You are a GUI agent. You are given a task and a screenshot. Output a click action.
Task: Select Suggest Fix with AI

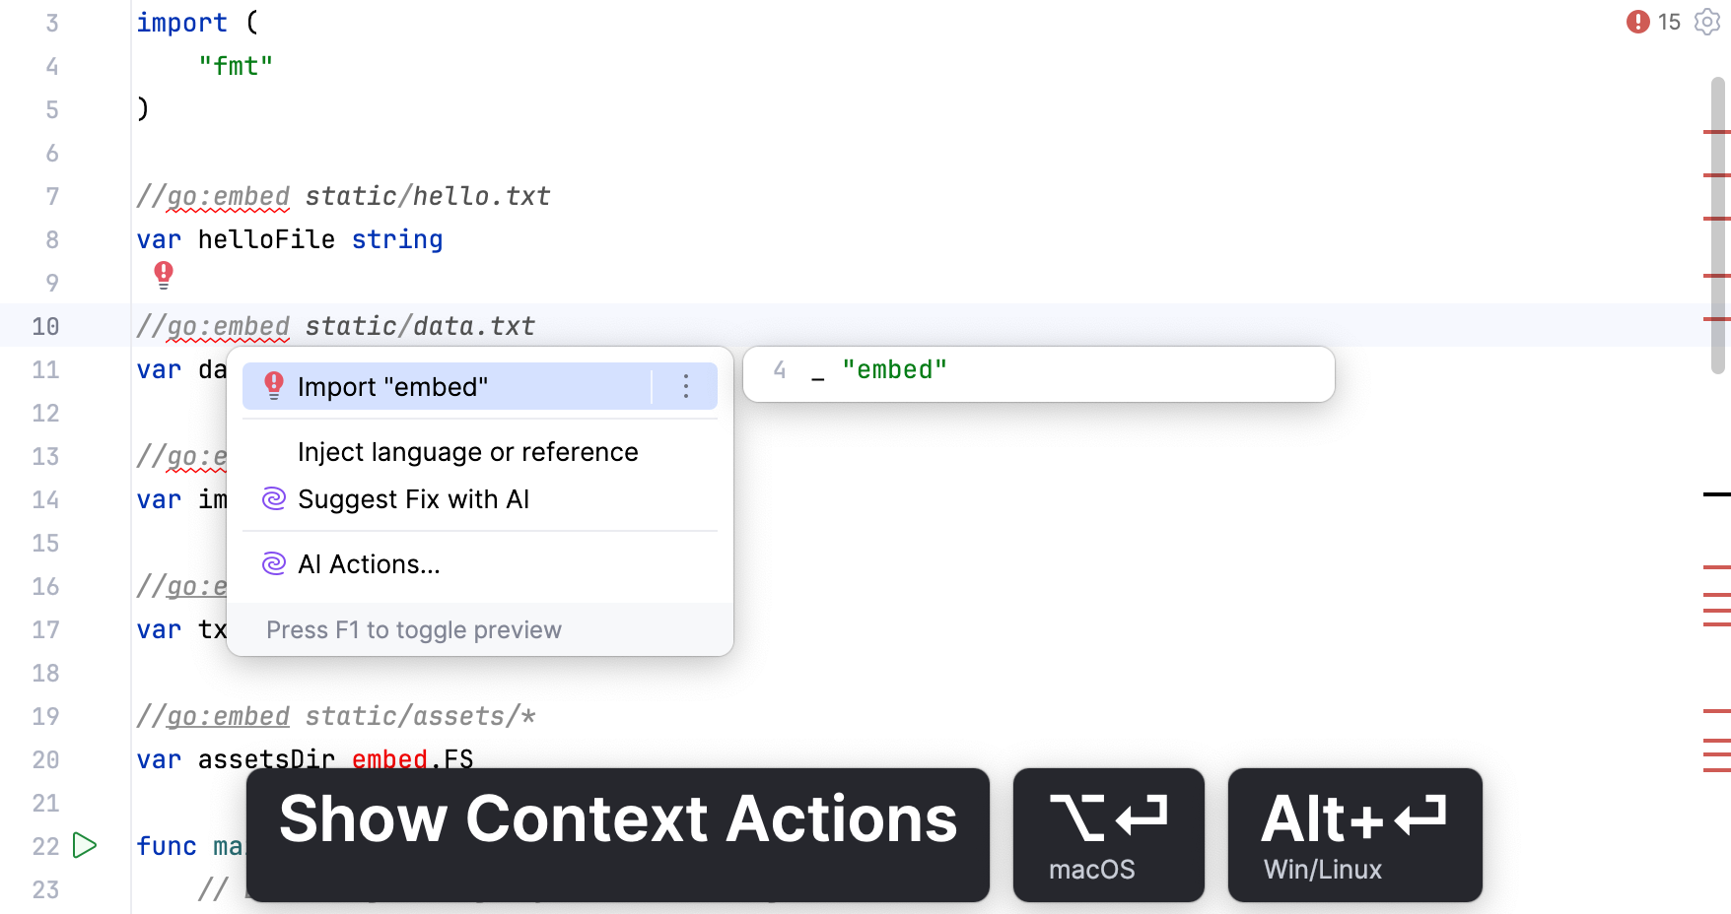pyautogui.click(x=415, y=499)
